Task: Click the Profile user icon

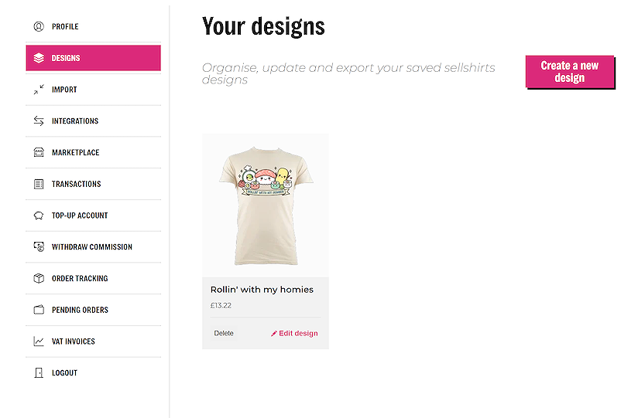Action: point(39,27)
